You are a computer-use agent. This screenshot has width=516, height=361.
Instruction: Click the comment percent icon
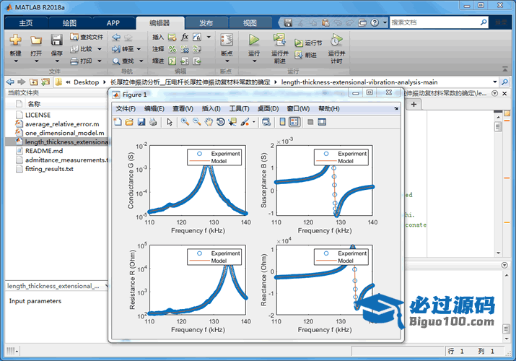[172, 49]
